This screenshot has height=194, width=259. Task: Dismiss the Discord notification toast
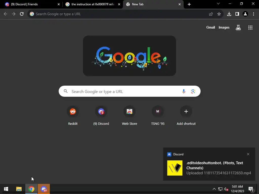(x=248, y=154)
